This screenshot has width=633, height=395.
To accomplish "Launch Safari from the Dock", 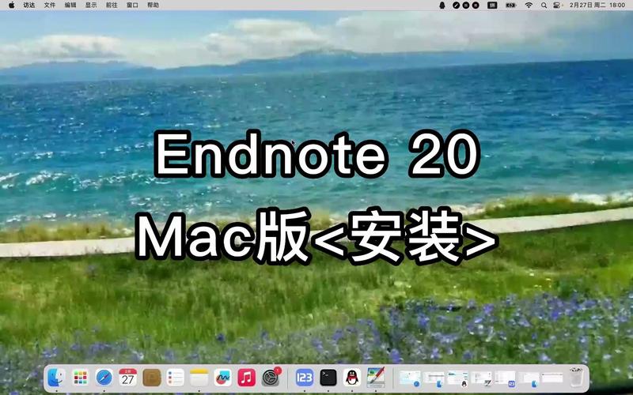I will coord(104,378).
